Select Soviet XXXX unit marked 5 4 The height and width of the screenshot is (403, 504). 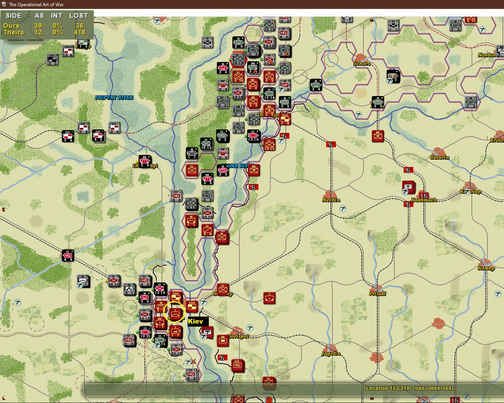tap(285, 119)
